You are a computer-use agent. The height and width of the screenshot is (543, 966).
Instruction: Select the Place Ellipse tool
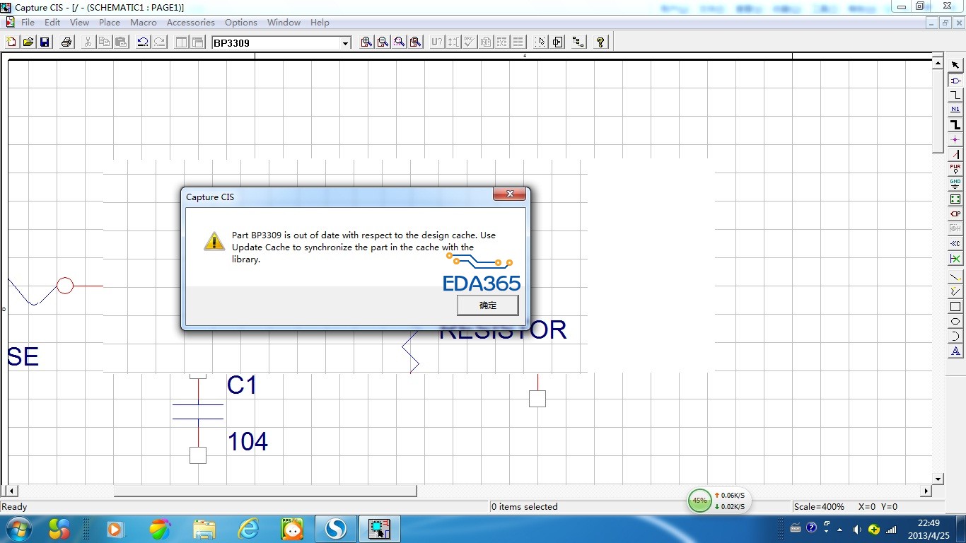pos(955,321)
